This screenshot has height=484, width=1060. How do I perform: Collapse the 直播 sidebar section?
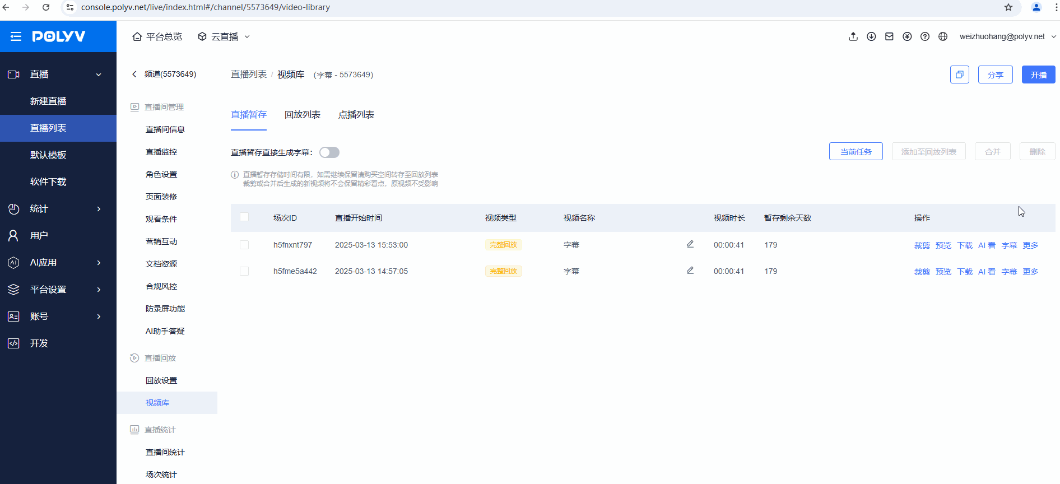[x=58, y=75]
